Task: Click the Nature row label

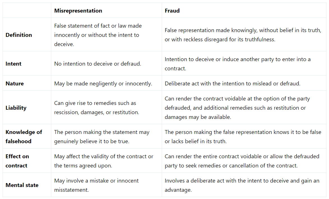Action: (x=15, y=83)
